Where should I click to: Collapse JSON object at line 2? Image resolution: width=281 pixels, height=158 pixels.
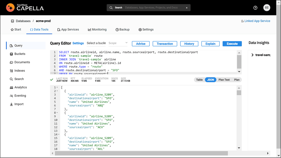click(x=57, y=91)
